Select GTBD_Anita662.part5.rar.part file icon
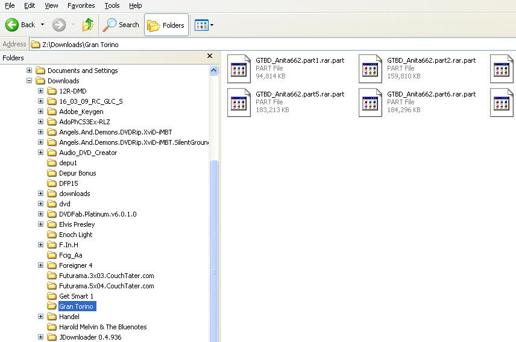516x342 pixels. tap(239, 102)
